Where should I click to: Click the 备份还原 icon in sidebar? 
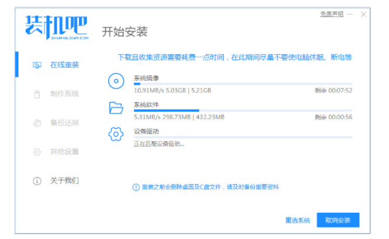(x=37, y=123)
